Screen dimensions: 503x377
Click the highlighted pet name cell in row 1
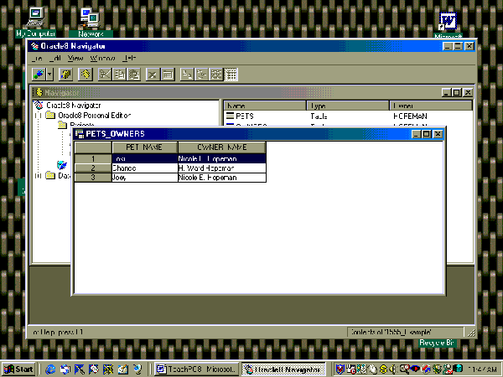[145, 158]
